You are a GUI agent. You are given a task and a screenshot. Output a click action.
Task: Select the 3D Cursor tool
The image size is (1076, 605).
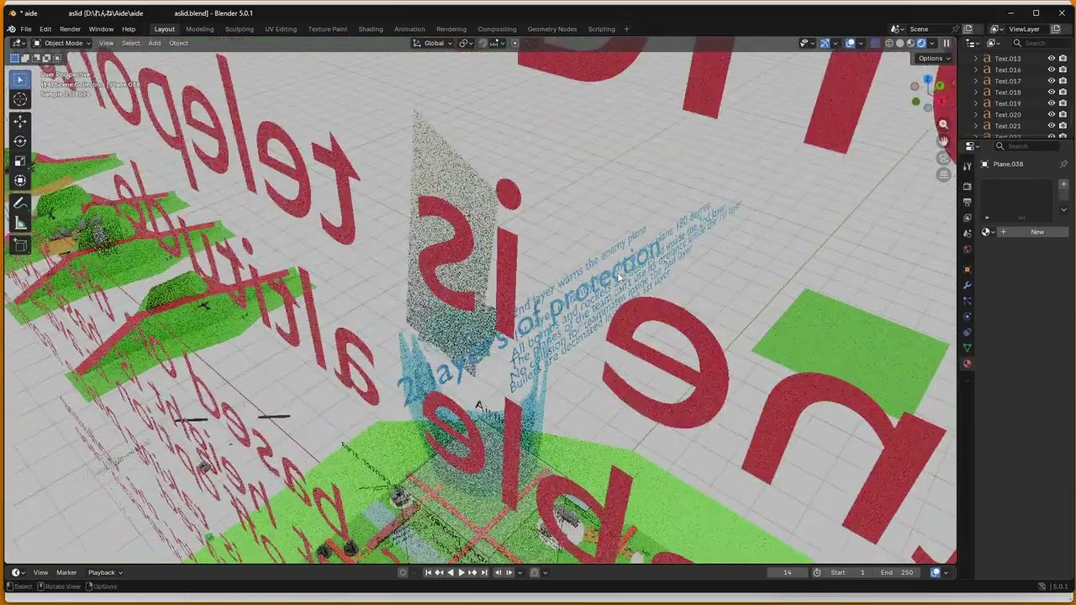point(20,99)
